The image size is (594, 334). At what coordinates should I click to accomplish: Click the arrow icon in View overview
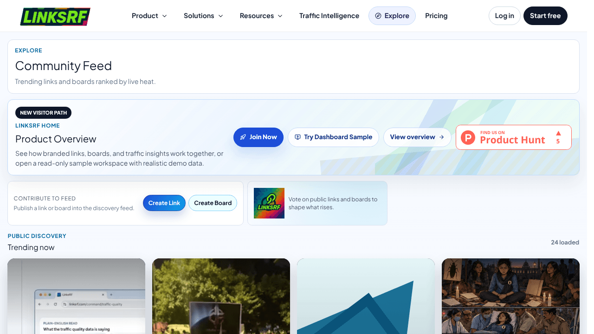coord(441,137)
